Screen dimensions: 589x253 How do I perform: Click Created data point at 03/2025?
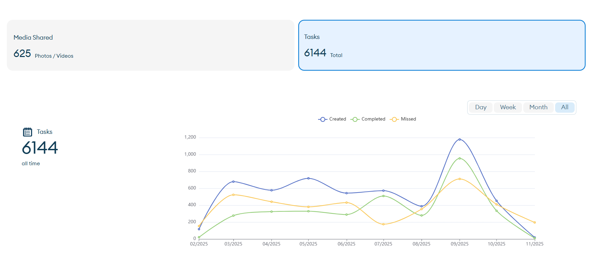234,182
